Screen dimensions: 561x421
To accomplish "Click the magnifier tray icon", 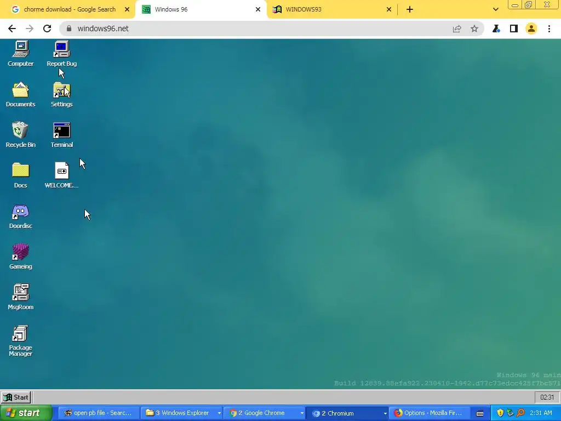I will (520, 413).
